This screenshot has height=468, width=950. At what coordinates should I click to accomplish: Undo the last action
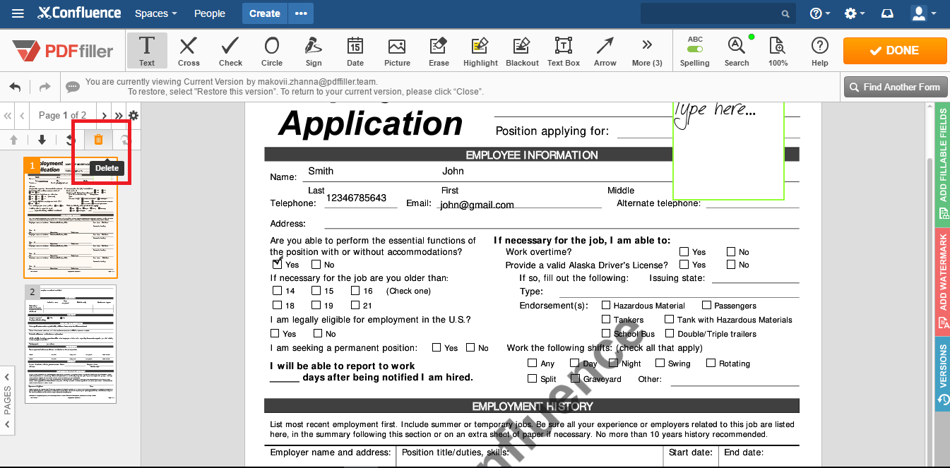pyautogui.click(x=15, y=87)
